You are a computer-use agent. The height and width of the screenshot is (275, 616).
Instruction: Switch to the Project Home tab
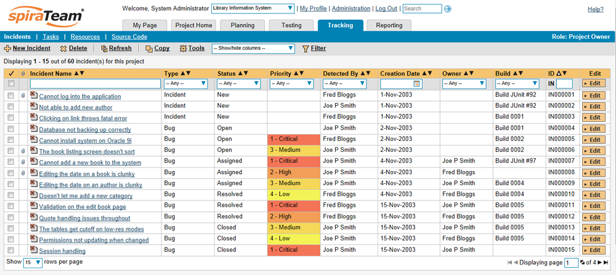coord(193,25)
